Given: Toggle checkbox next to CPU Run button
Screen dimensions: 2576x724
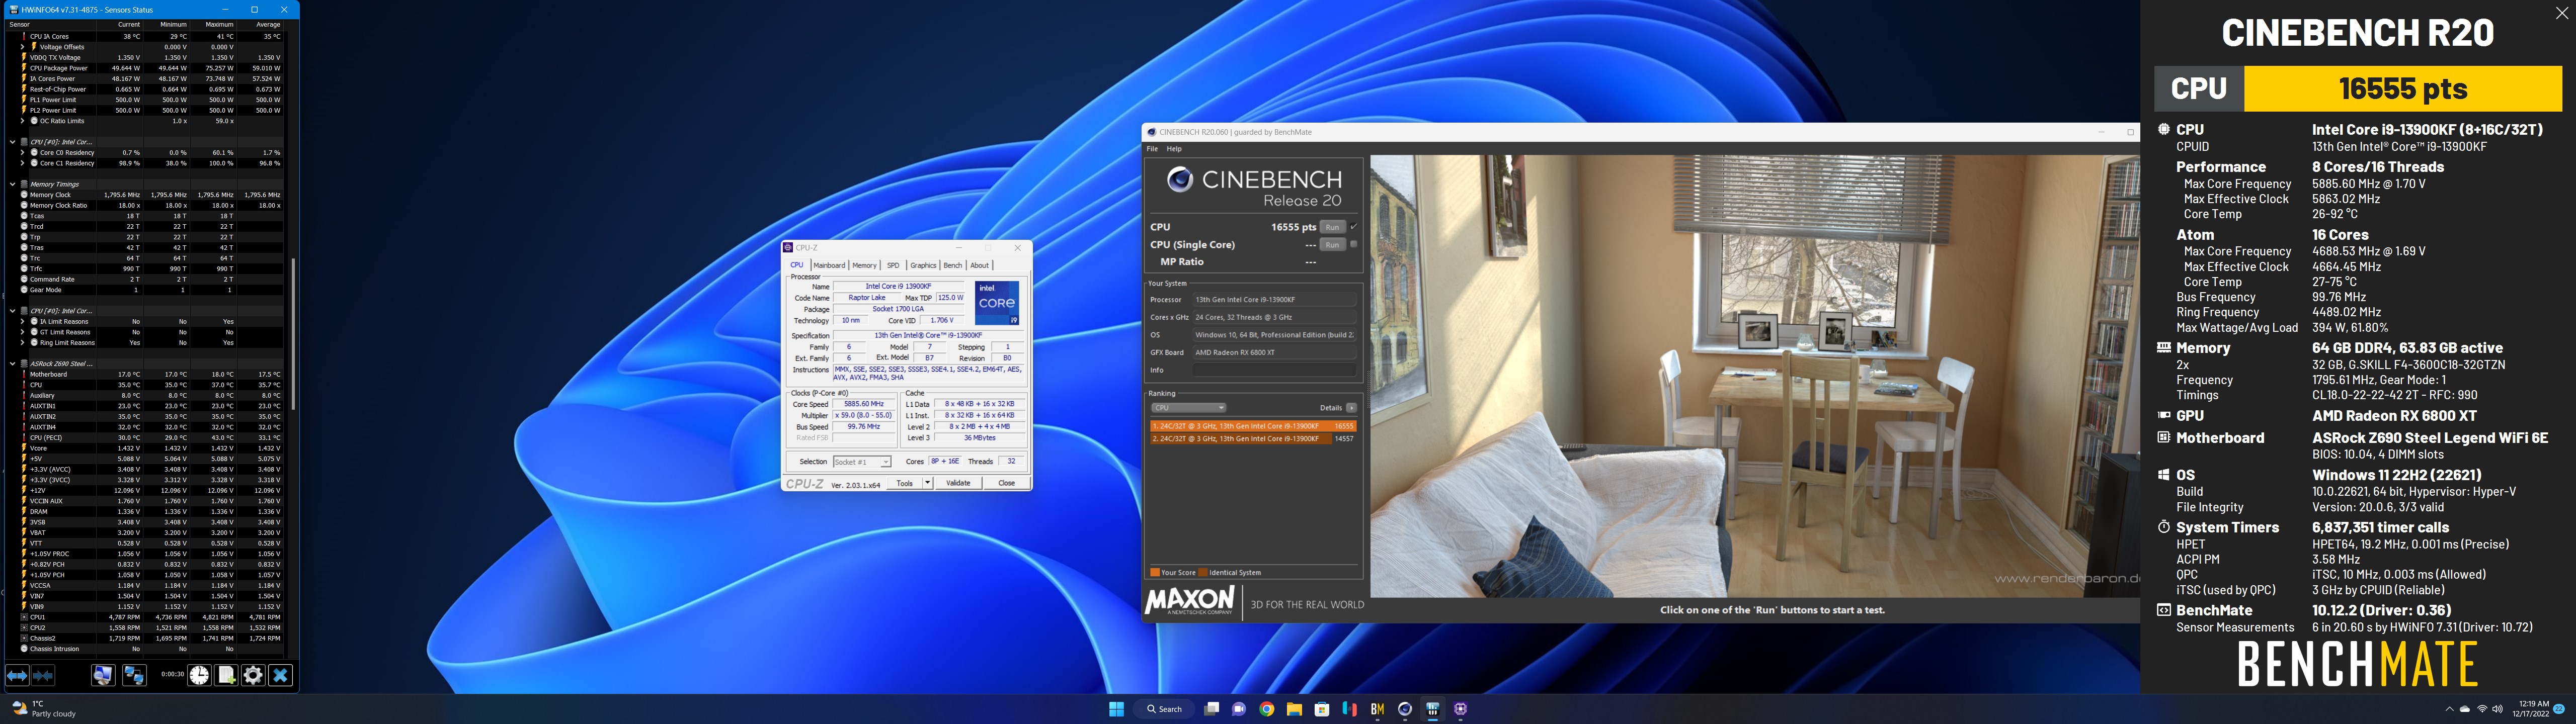Looking at the screenshot, I should pyautogui.click(x=1354, y=227).
